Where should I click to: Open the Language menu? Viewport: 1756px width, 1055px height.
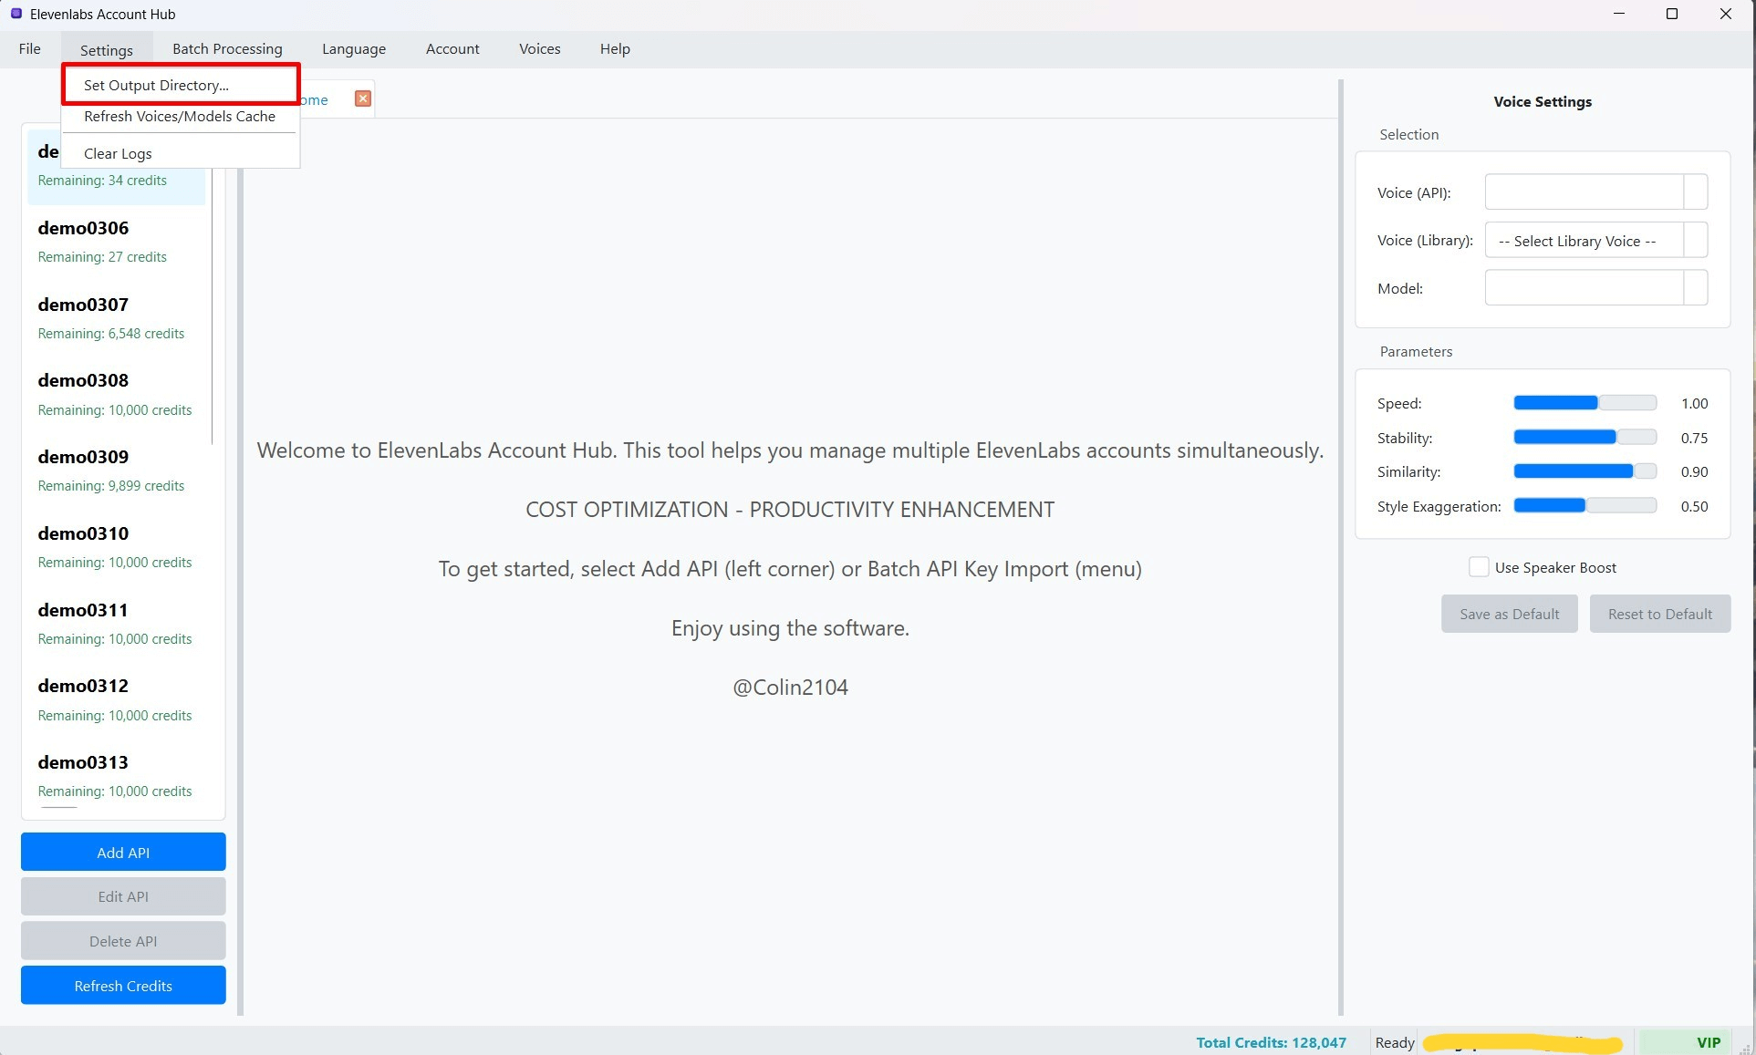tap(354, 49)
